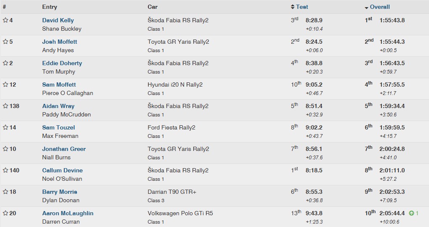The width and height of the screenshot is (429, 227).
Task: Sort by the # column header
Action: (4, 7)
